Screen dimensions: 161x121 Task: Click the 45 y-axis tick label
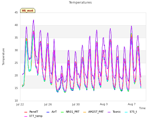coord(16,13)
